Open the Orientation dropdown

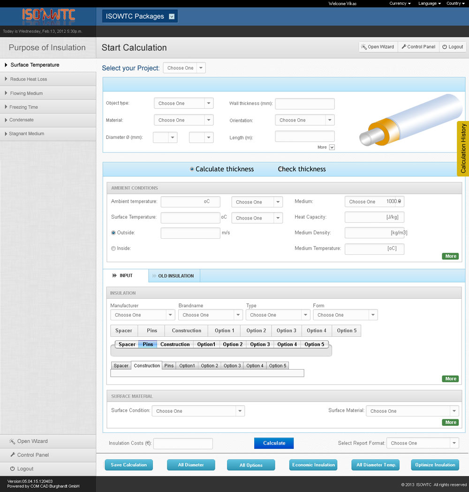click(x=304, y=120)
